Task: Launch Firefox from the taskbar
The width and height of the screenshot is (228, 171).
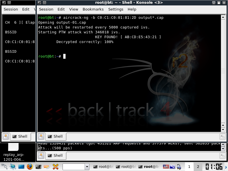Action: coord(30,167)
